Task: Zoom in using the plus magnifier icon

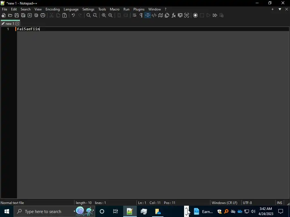Action: pyautogui.click(x=104, y=15)
